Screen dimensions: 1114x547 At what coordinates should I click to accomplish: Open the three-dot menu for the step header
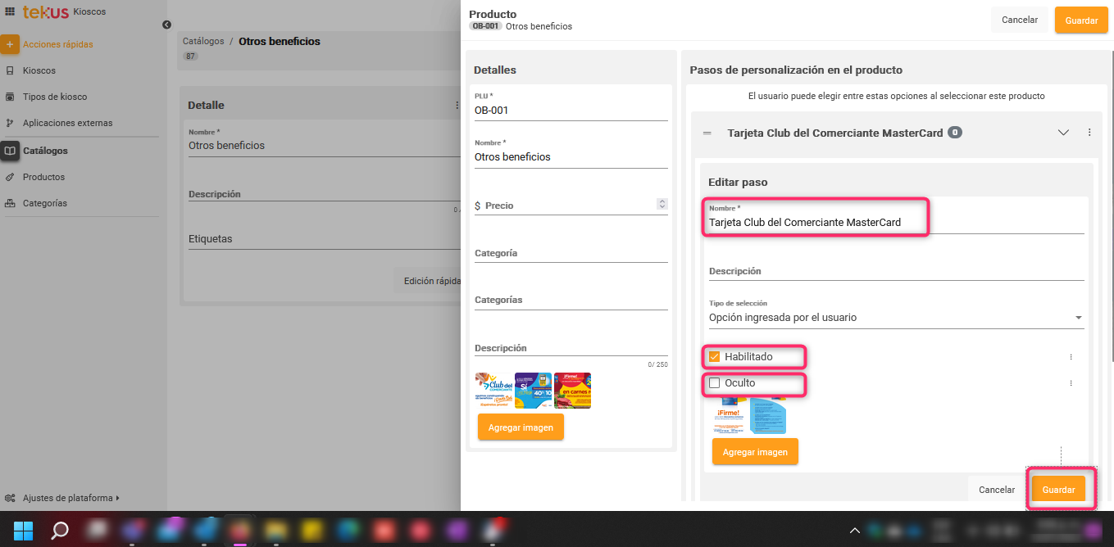(1089, 133)
